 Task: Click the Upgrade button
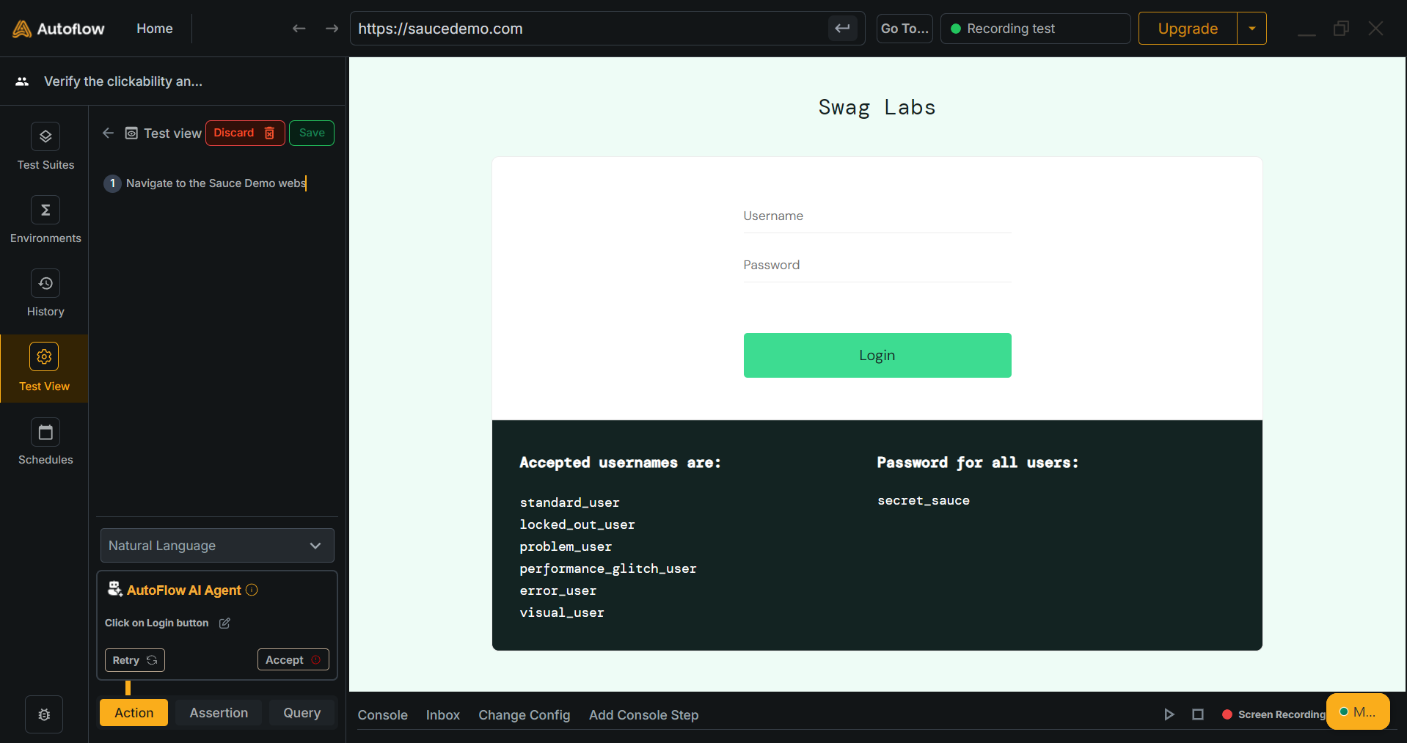[x=1188, y=29]
